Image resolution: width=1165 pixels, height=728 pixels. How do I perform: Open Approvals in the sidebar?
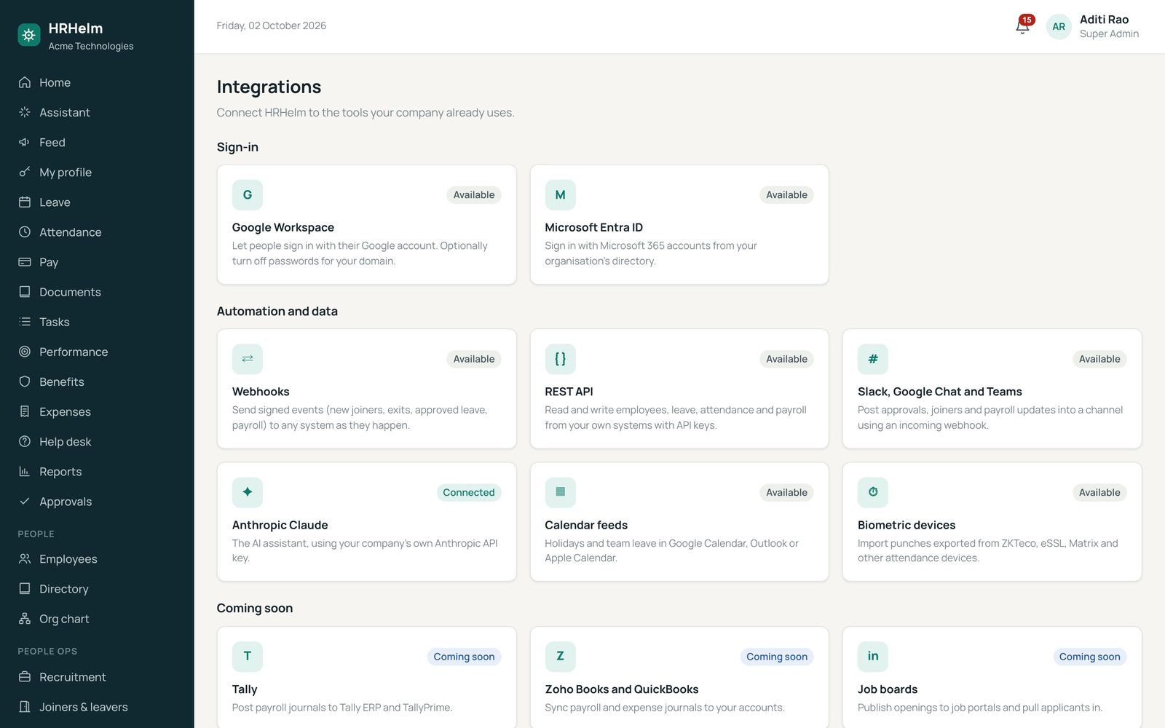tap(97, 501)
